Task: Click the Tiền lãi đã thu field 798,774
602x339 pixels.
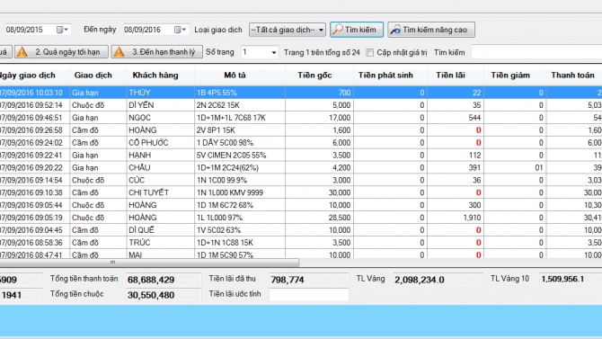Action: (309, 280)
